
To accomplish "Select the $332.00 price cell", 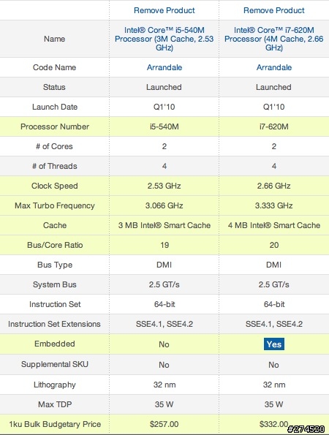I will pyautogui.click(x=273, y=424).
